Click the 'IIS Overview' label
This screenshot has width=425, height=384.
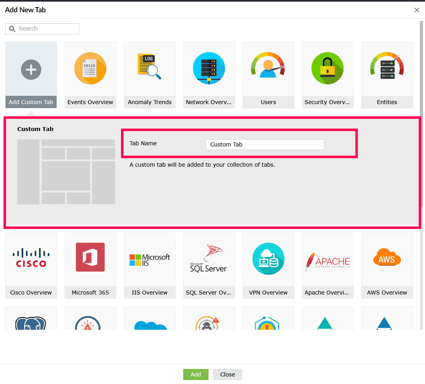[x=150, y=293]
